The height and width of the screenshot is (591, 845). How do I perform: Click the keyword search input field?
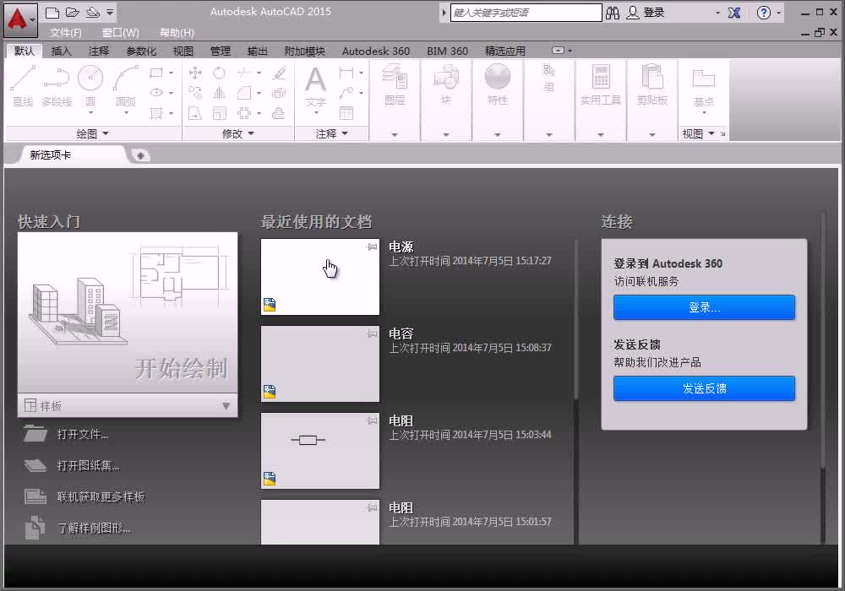tap(526, 13)
